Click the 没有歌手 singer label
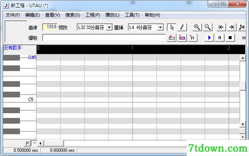 [12, 48]
